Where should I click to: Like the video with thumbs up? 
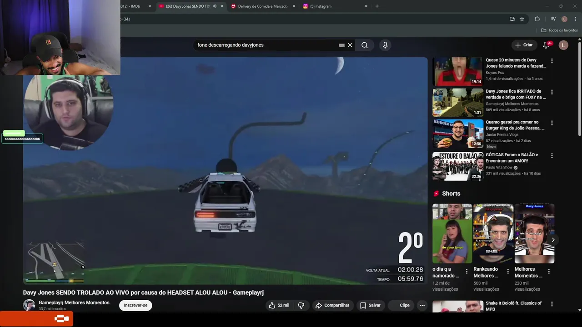click(279, 305)
